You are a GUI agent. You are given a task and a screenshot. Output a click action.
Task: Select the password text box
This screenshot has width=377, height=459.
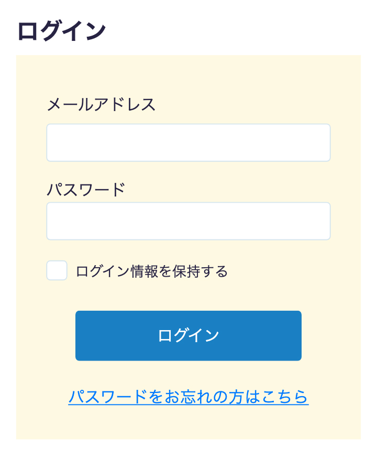coord(188,221)
